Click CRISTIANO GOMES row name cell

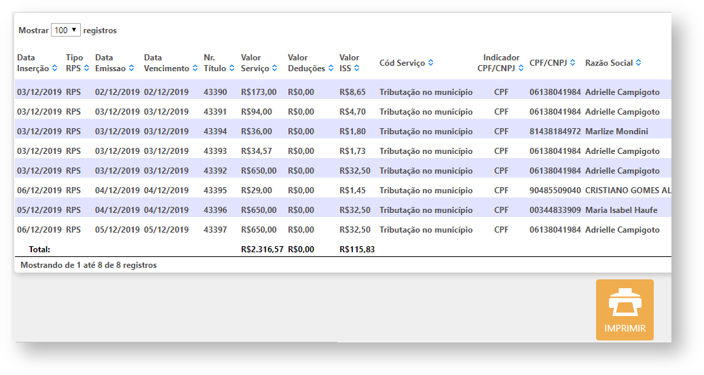tap(627, 191)
